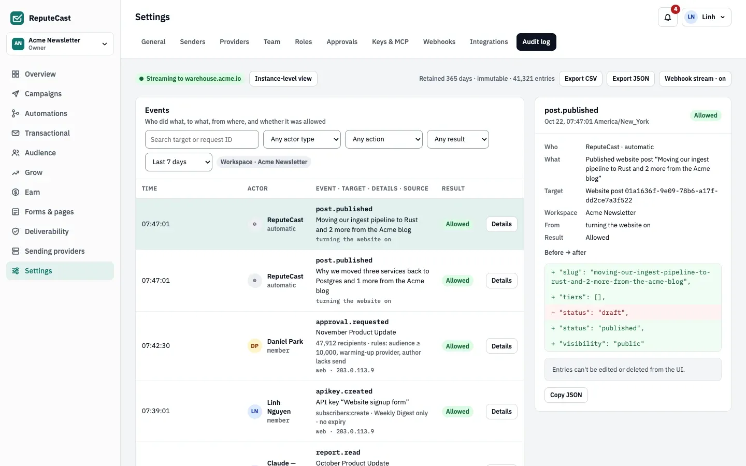Toggle the Webhook stream · on button

pos(695,79)
